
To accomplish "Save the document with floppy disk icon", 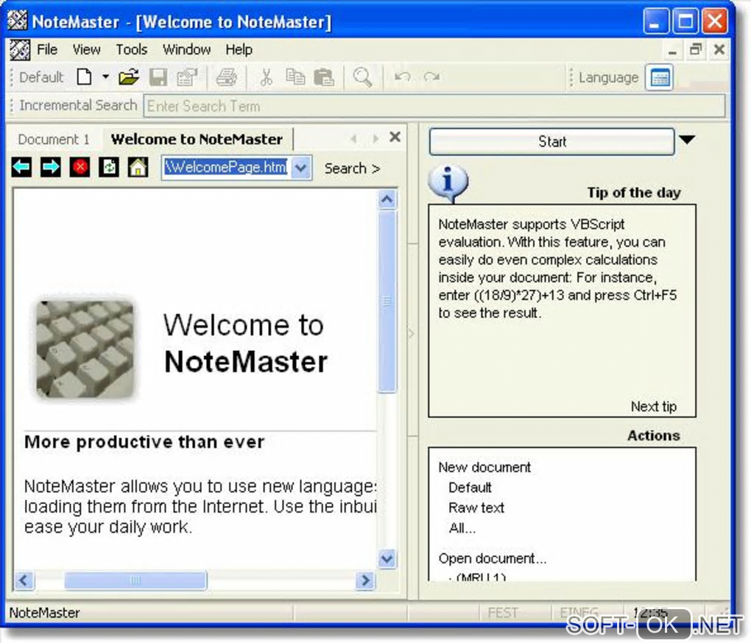I will (158, 77).
